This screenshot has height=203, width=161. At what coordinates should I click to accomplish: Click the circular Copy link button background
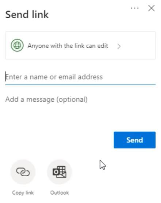tap(23, 172)
